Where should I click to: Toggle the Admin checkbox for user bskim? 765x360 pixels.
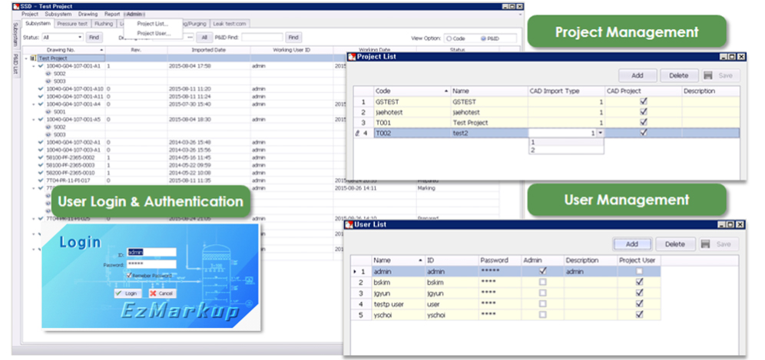(x=543, y=282)
